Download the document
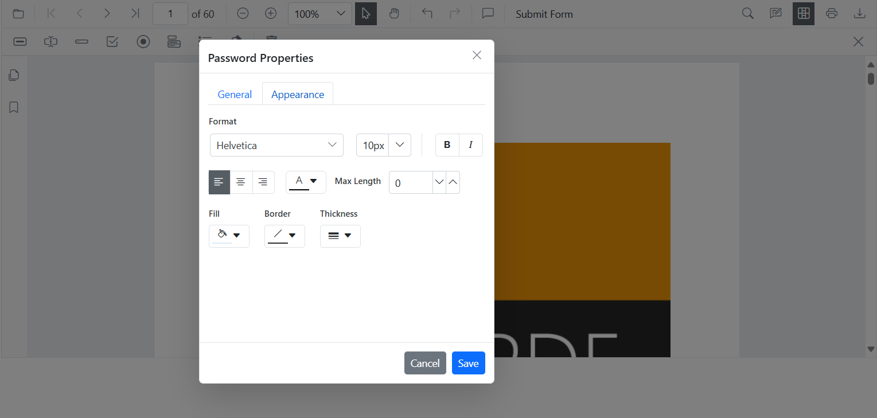Screen dimensions: 877x418 tap(860, 14)
